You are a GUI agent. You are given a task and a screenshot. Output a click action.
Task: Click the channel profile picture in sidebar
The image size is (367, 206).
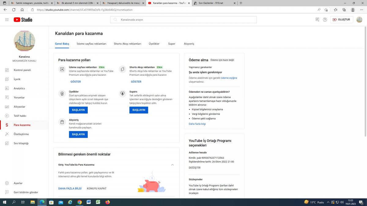pyautogui.click(x=24, y=41)
